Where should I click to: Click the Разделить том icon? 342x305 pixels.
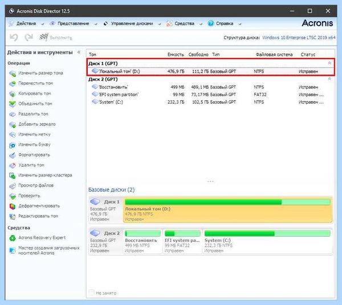(x=13, y=114)
